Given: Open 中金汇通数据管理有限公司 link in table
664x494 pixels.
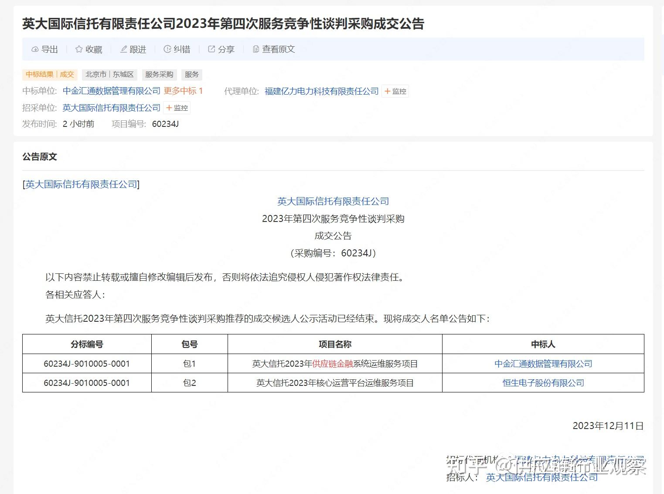Looking at the screenshot, I should pyautogui.click(x=543, y=364).
